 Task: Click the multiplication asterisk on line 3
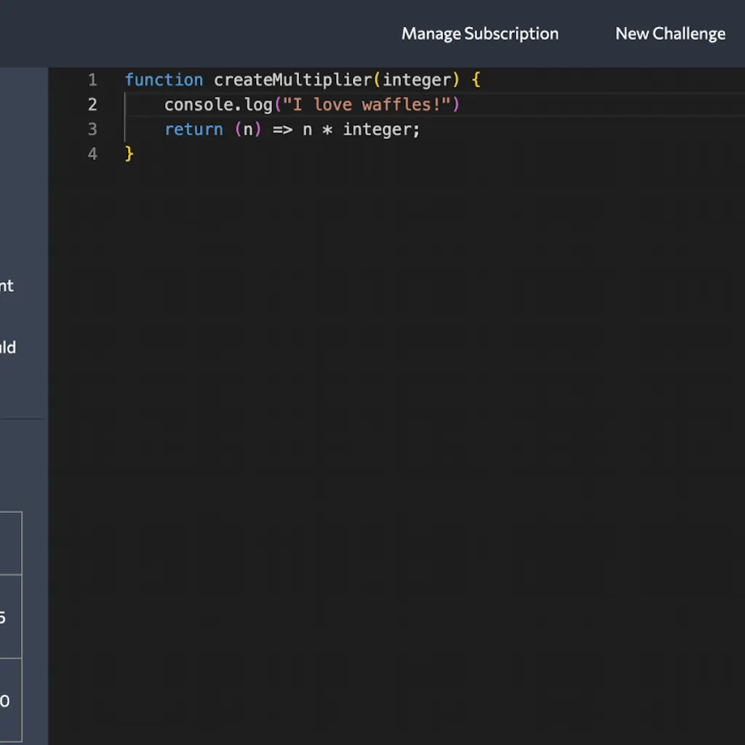point(327,130)
